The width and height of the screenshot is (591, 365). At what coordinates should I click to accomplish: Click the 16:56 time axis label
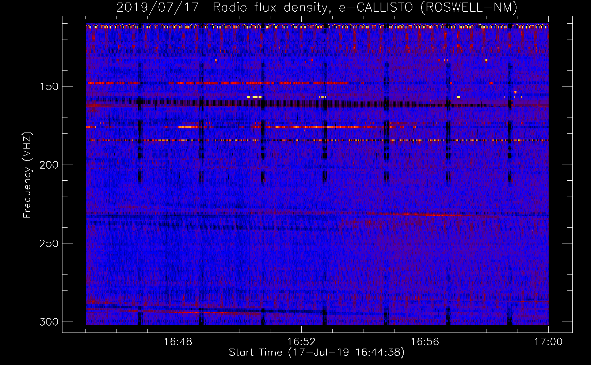[425, 342]
